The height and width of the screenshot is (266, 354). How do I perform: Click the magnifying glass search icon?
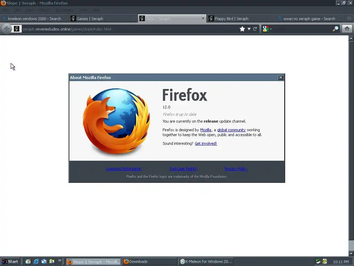pos(335,29)
